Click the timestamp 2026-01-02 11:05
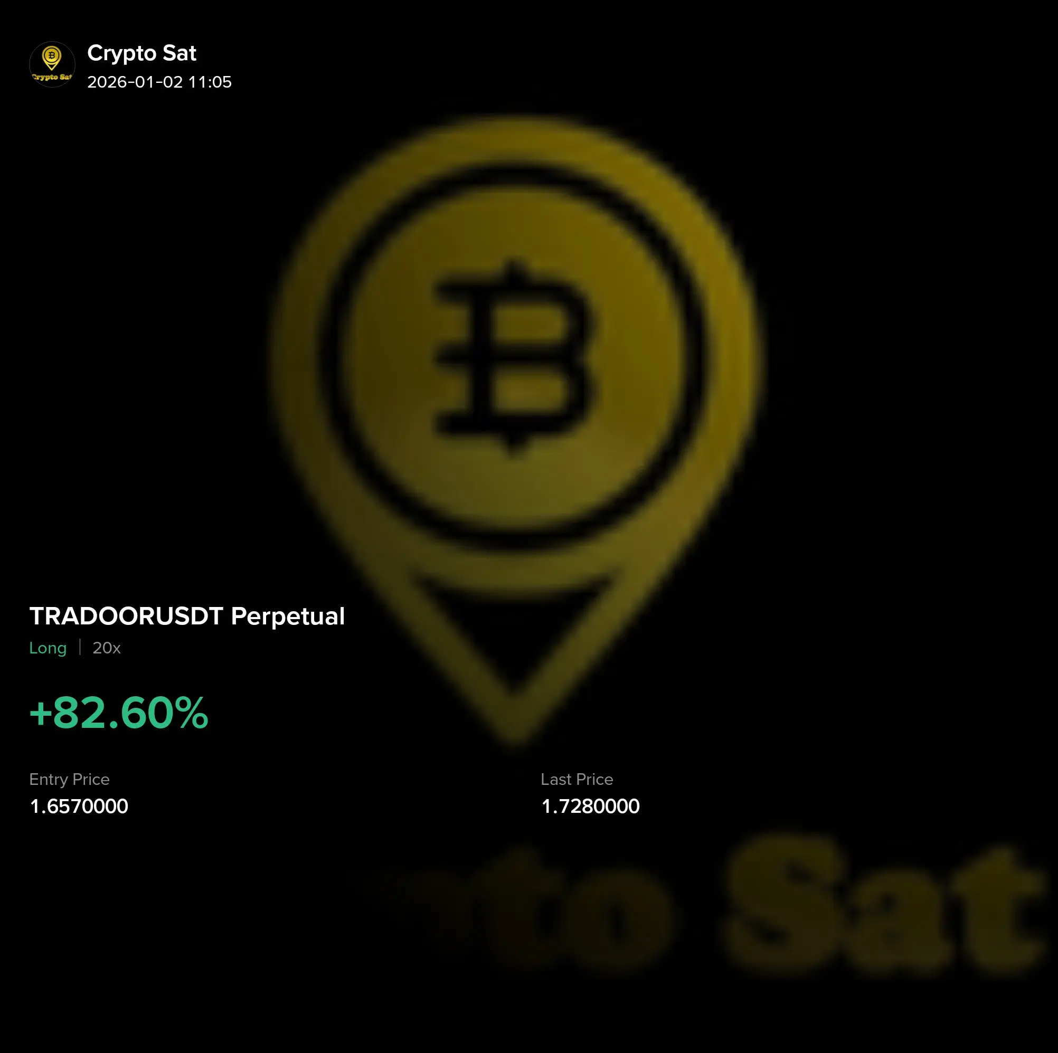Image resolution: width=1058 pixels, height=1053 pixels. click(x=159, y=82)
